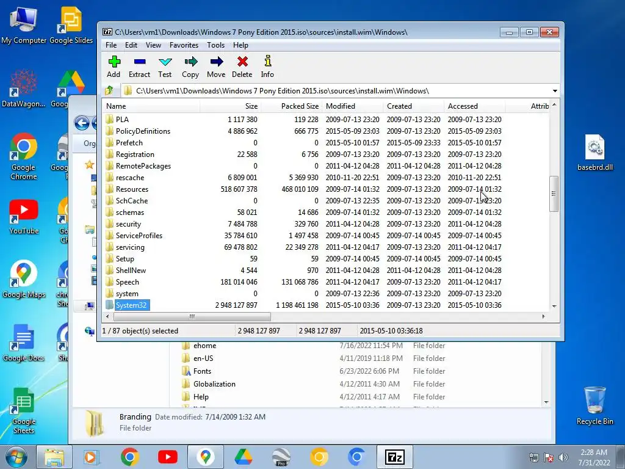Select the Help folder in Explorer window
Image resolution: width=625 pixels, height=469 pixels.
[x=195, y=397]
